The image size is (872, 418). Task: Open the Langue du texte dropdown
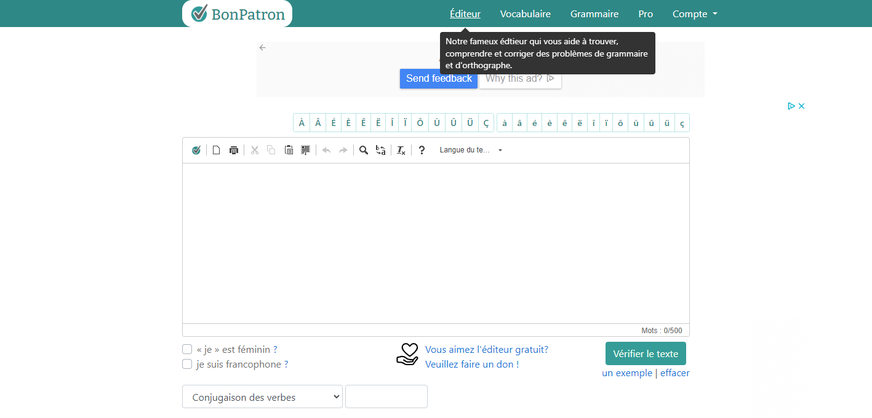[x=470, y=150]
